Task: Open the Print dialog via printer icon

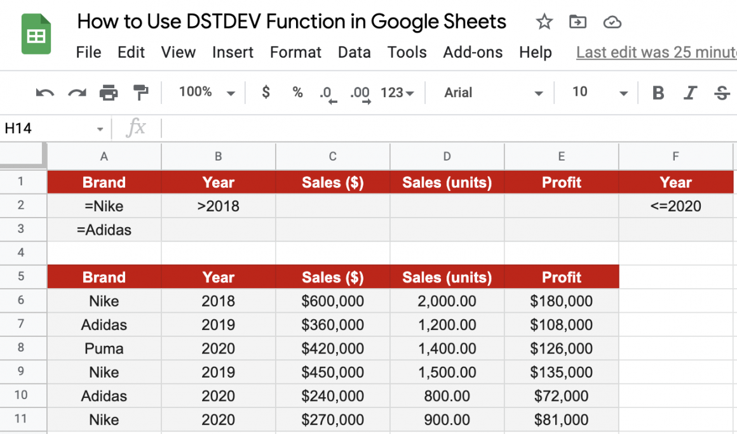Action: click(x=109, y=92)
